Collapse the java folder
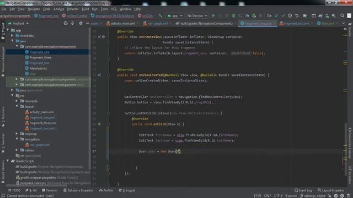Viewport: 353px width, 198px height. click(x=12, y=41)
